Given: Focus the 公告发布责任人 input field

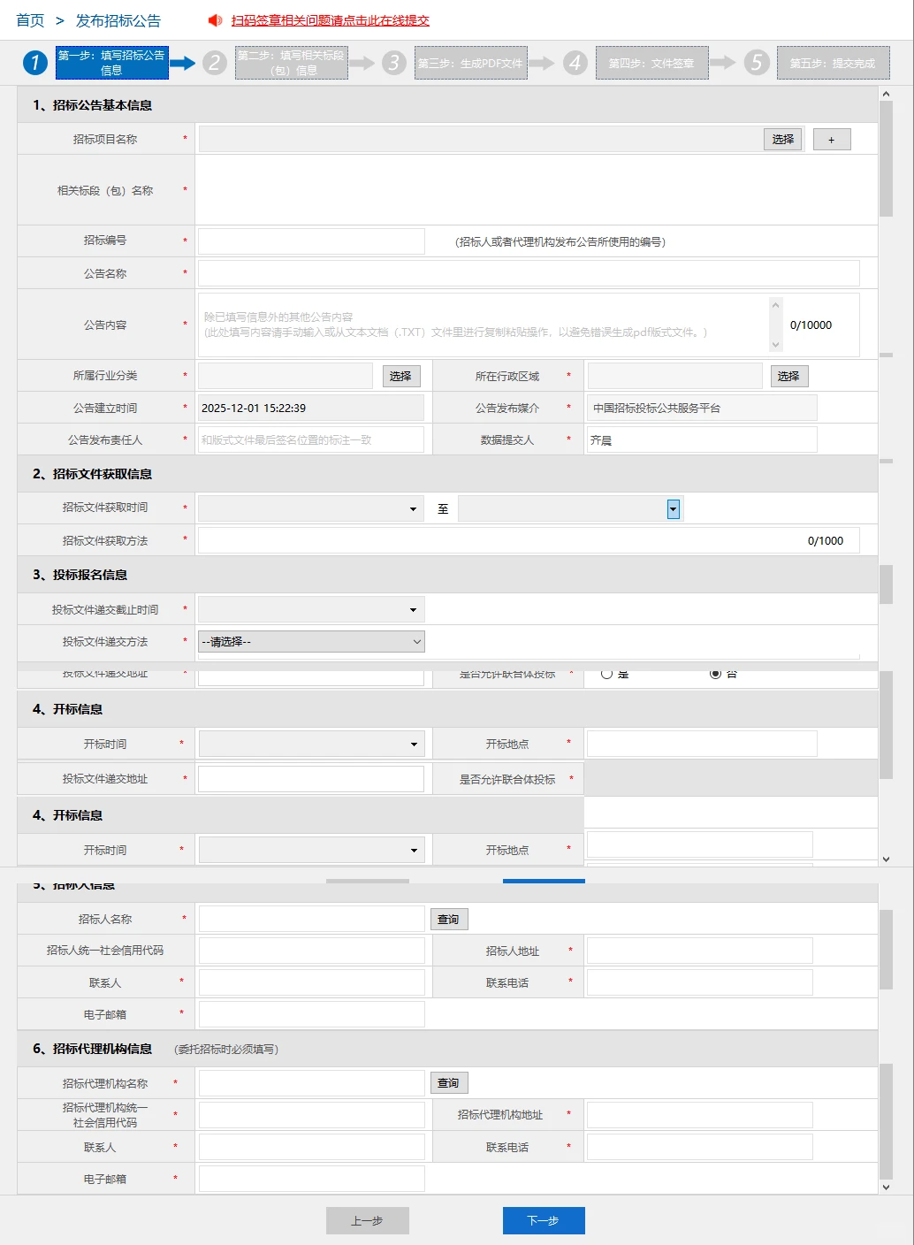Looking at the screenshot, I should pos(311,439).
